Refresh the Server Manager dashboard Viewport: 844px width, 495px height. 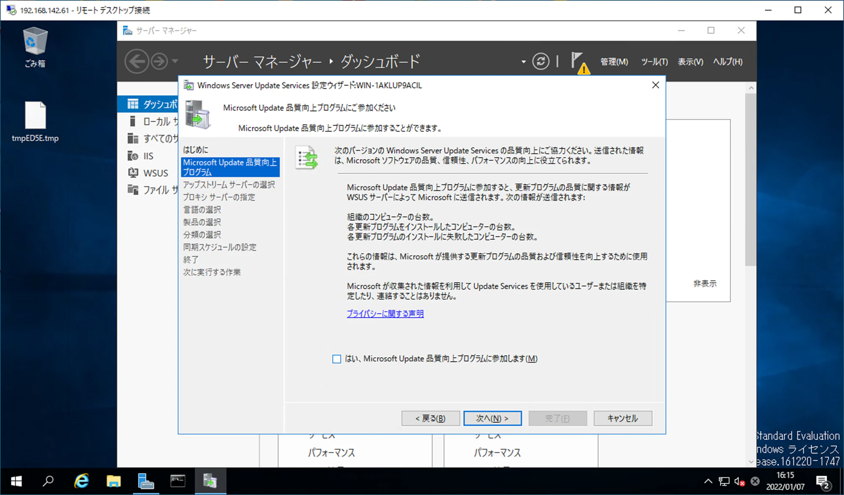pos(540,62)
